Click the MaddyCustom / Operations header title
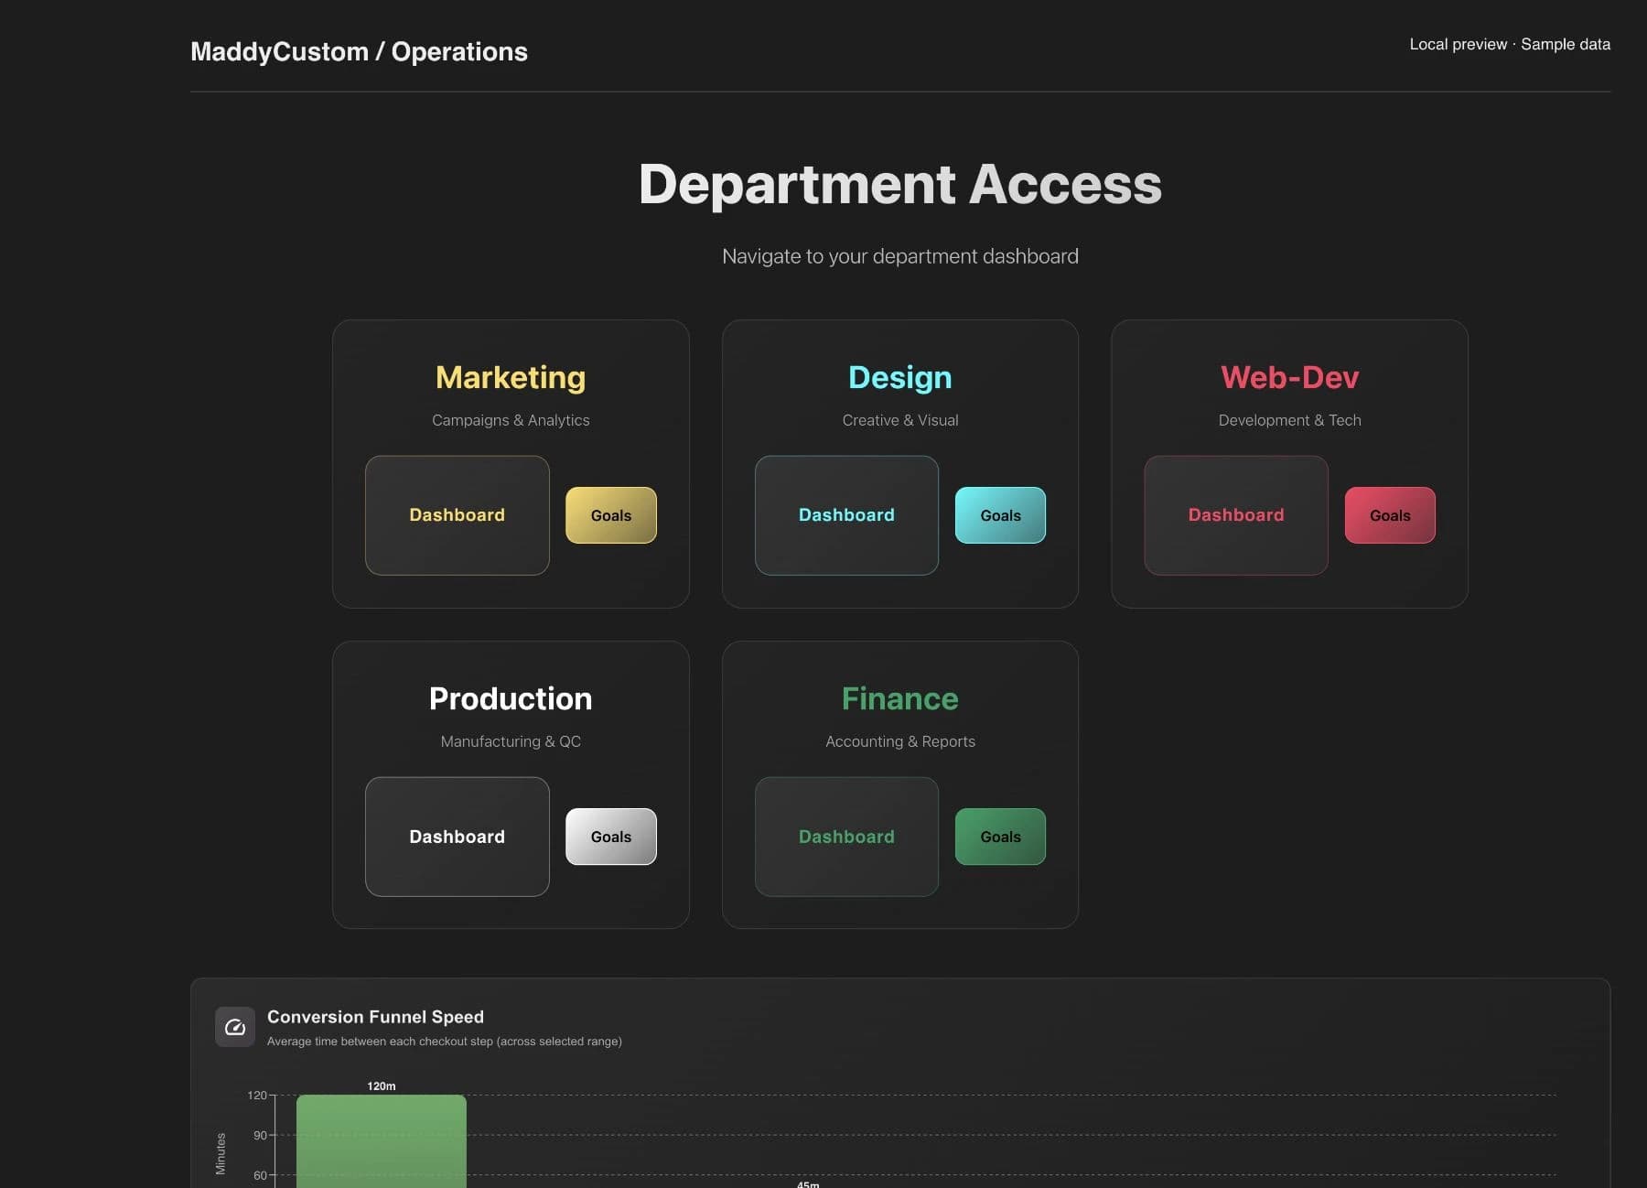 (359, 52)
